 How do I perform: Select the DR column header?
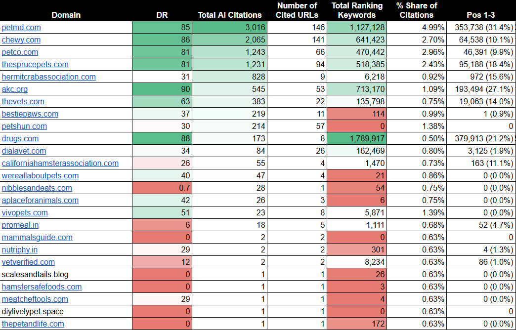point(162,15)
